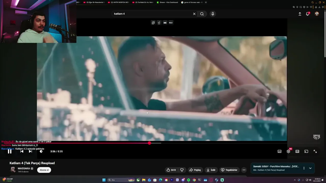Click the Paylaş share button

[195, 170]
